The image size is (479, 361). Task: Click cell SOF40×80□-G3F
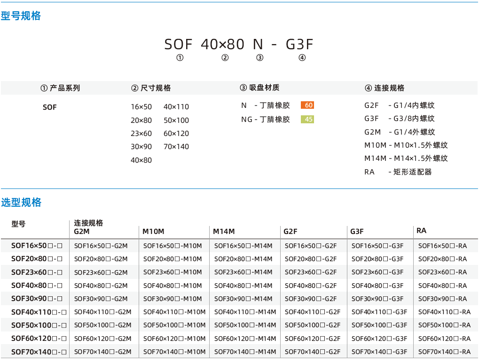[x=377, y=286]
